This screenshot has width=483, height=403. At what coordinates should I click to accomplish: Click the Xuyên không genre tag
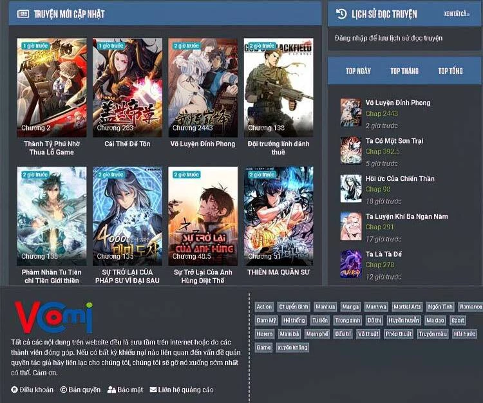pos(292,348)
